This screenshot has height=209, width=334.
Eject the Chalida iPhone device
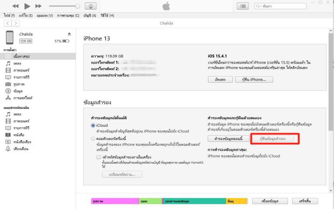[x=69, y=34]
